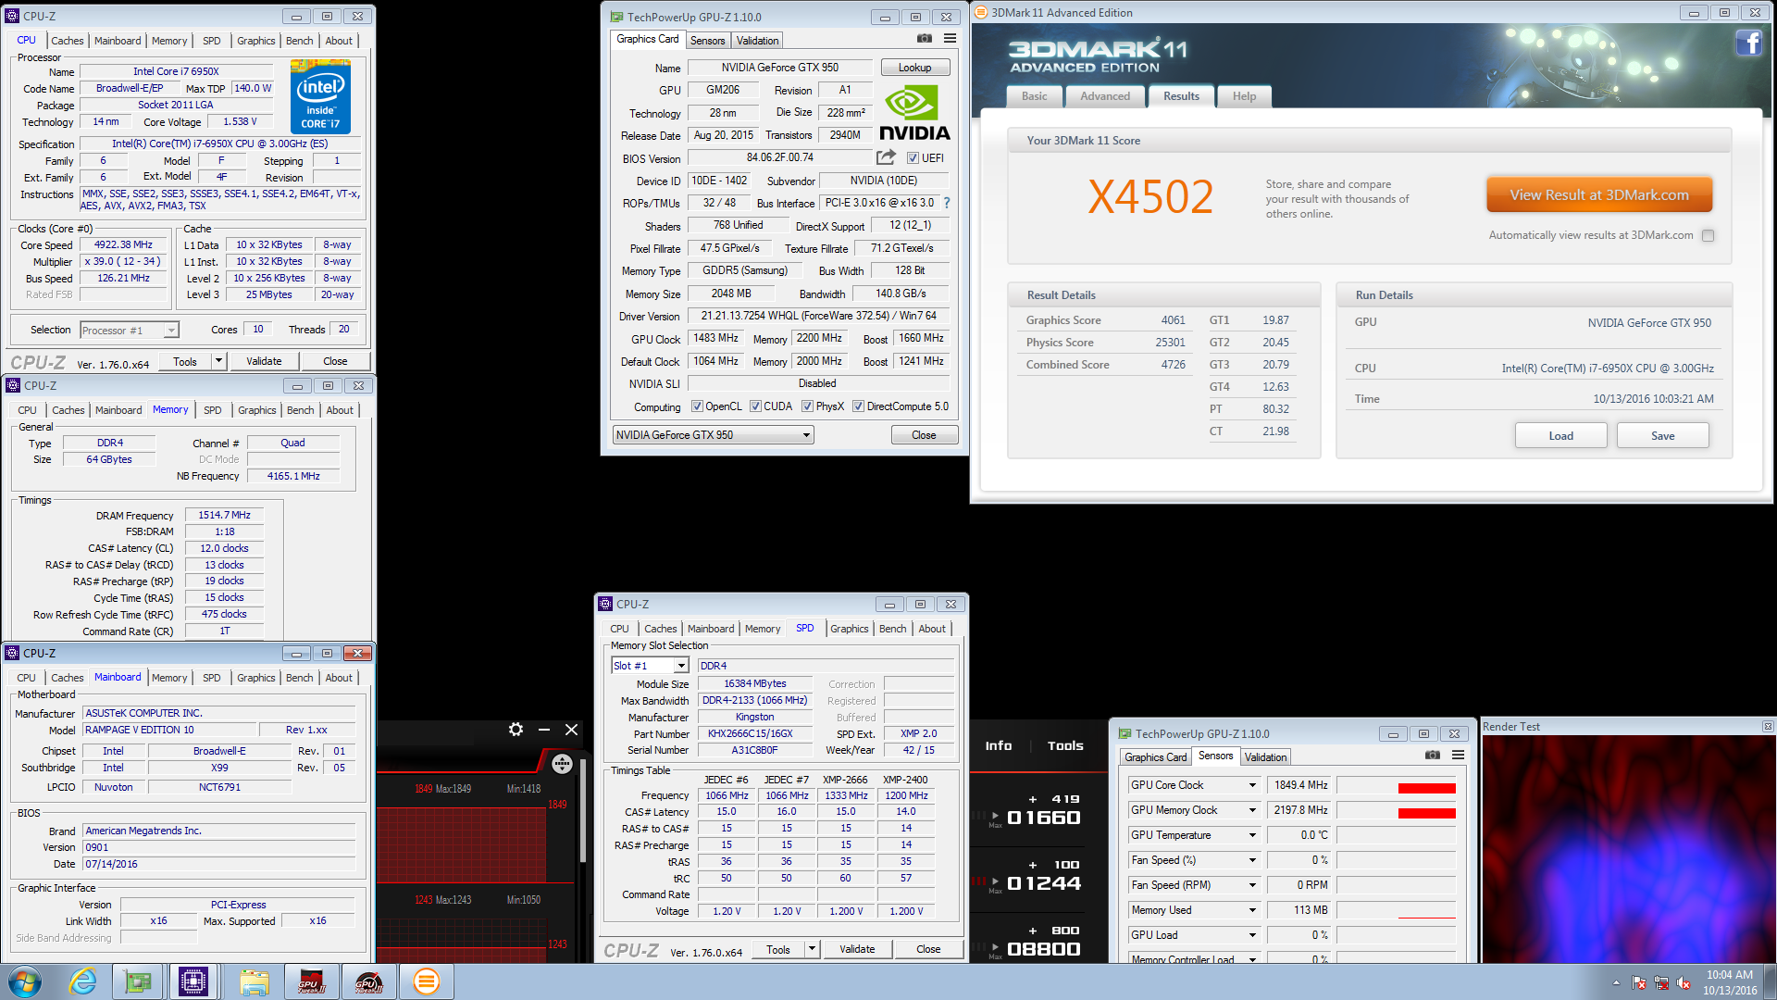
Task: Click the BIOS export arrow icon next to BIOS Version
Action: tap(886, 157)
